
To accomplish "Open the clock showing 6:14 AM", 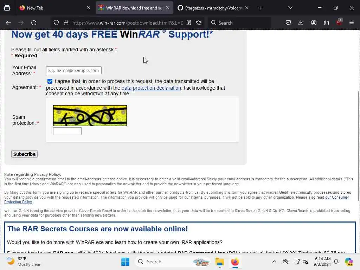I will pyautogui.click(x=322, y=262).
